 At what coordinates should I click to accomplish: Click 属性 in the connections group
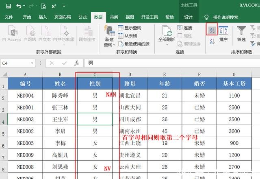185,36
